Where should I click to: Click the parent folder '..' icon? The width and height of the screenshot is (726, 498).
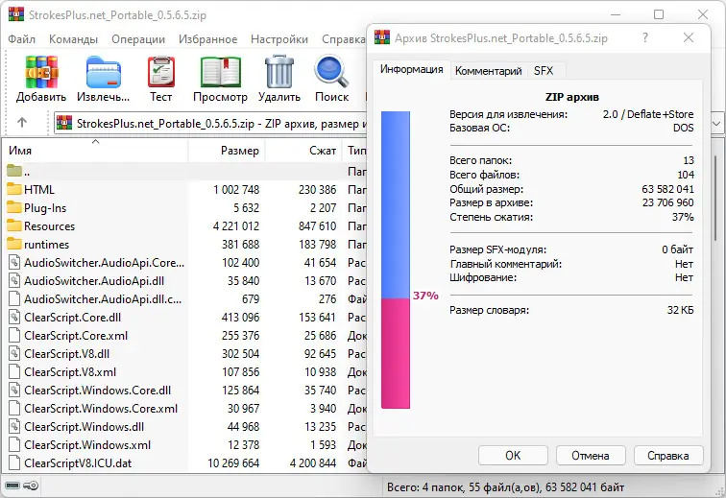(14, 171)
